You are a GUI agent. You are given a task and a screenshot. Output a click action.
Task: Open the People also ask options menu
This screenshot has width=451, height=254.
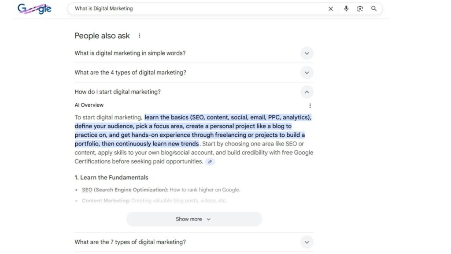click(139, 35)
